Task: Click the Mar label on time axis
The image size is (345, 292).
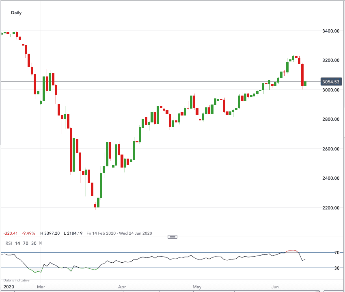Action: [41, 286]
